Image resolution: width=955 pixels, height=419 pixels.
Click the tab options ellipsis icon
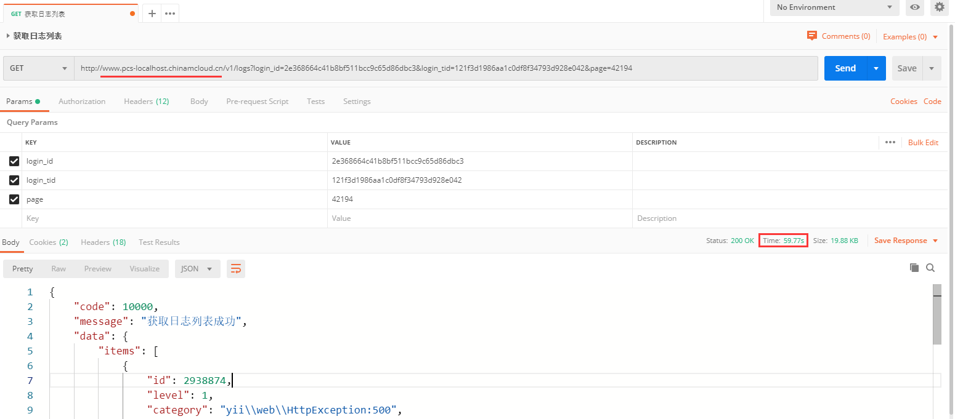[170, 14]
